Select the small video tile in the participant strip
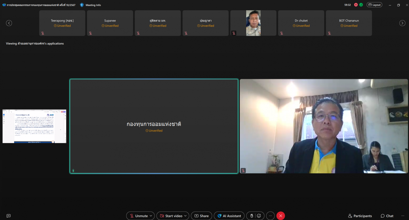 pos(253,23)
